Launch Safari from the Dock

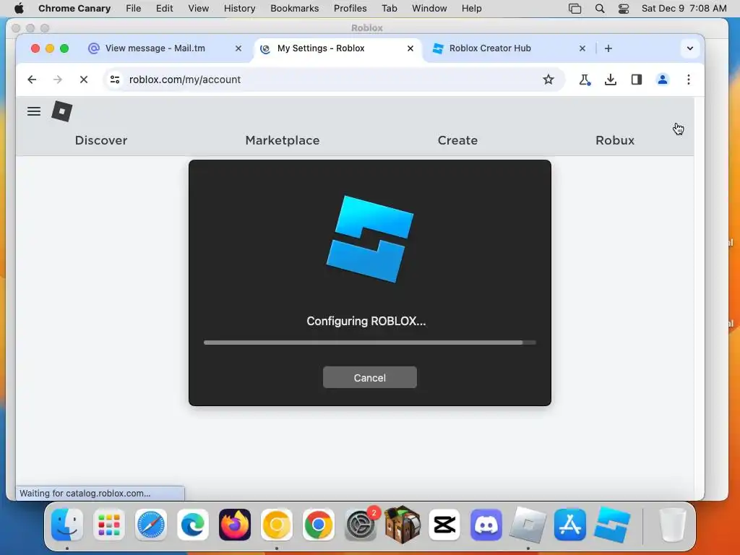(x=151, y=525)
